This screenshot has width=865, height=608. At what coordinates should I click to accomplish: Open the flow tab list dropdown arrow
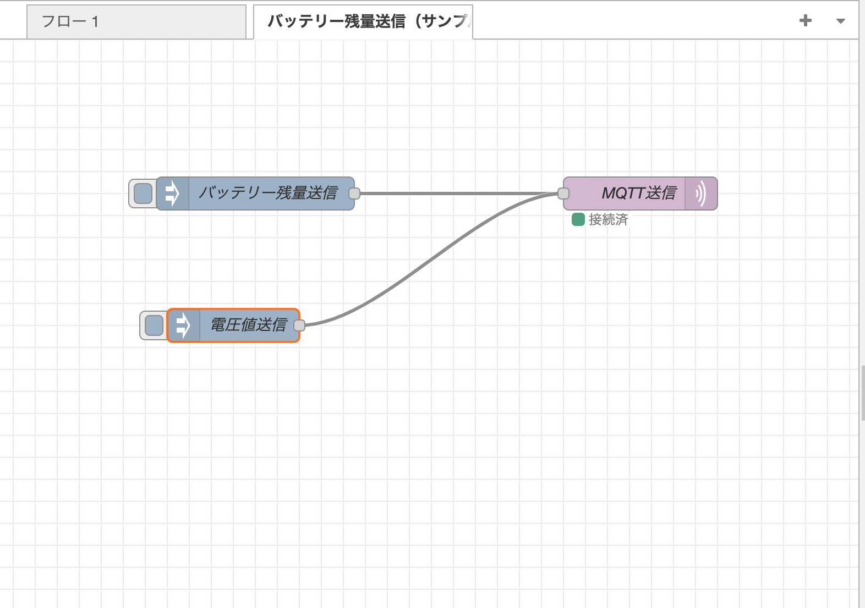[840, 21]
